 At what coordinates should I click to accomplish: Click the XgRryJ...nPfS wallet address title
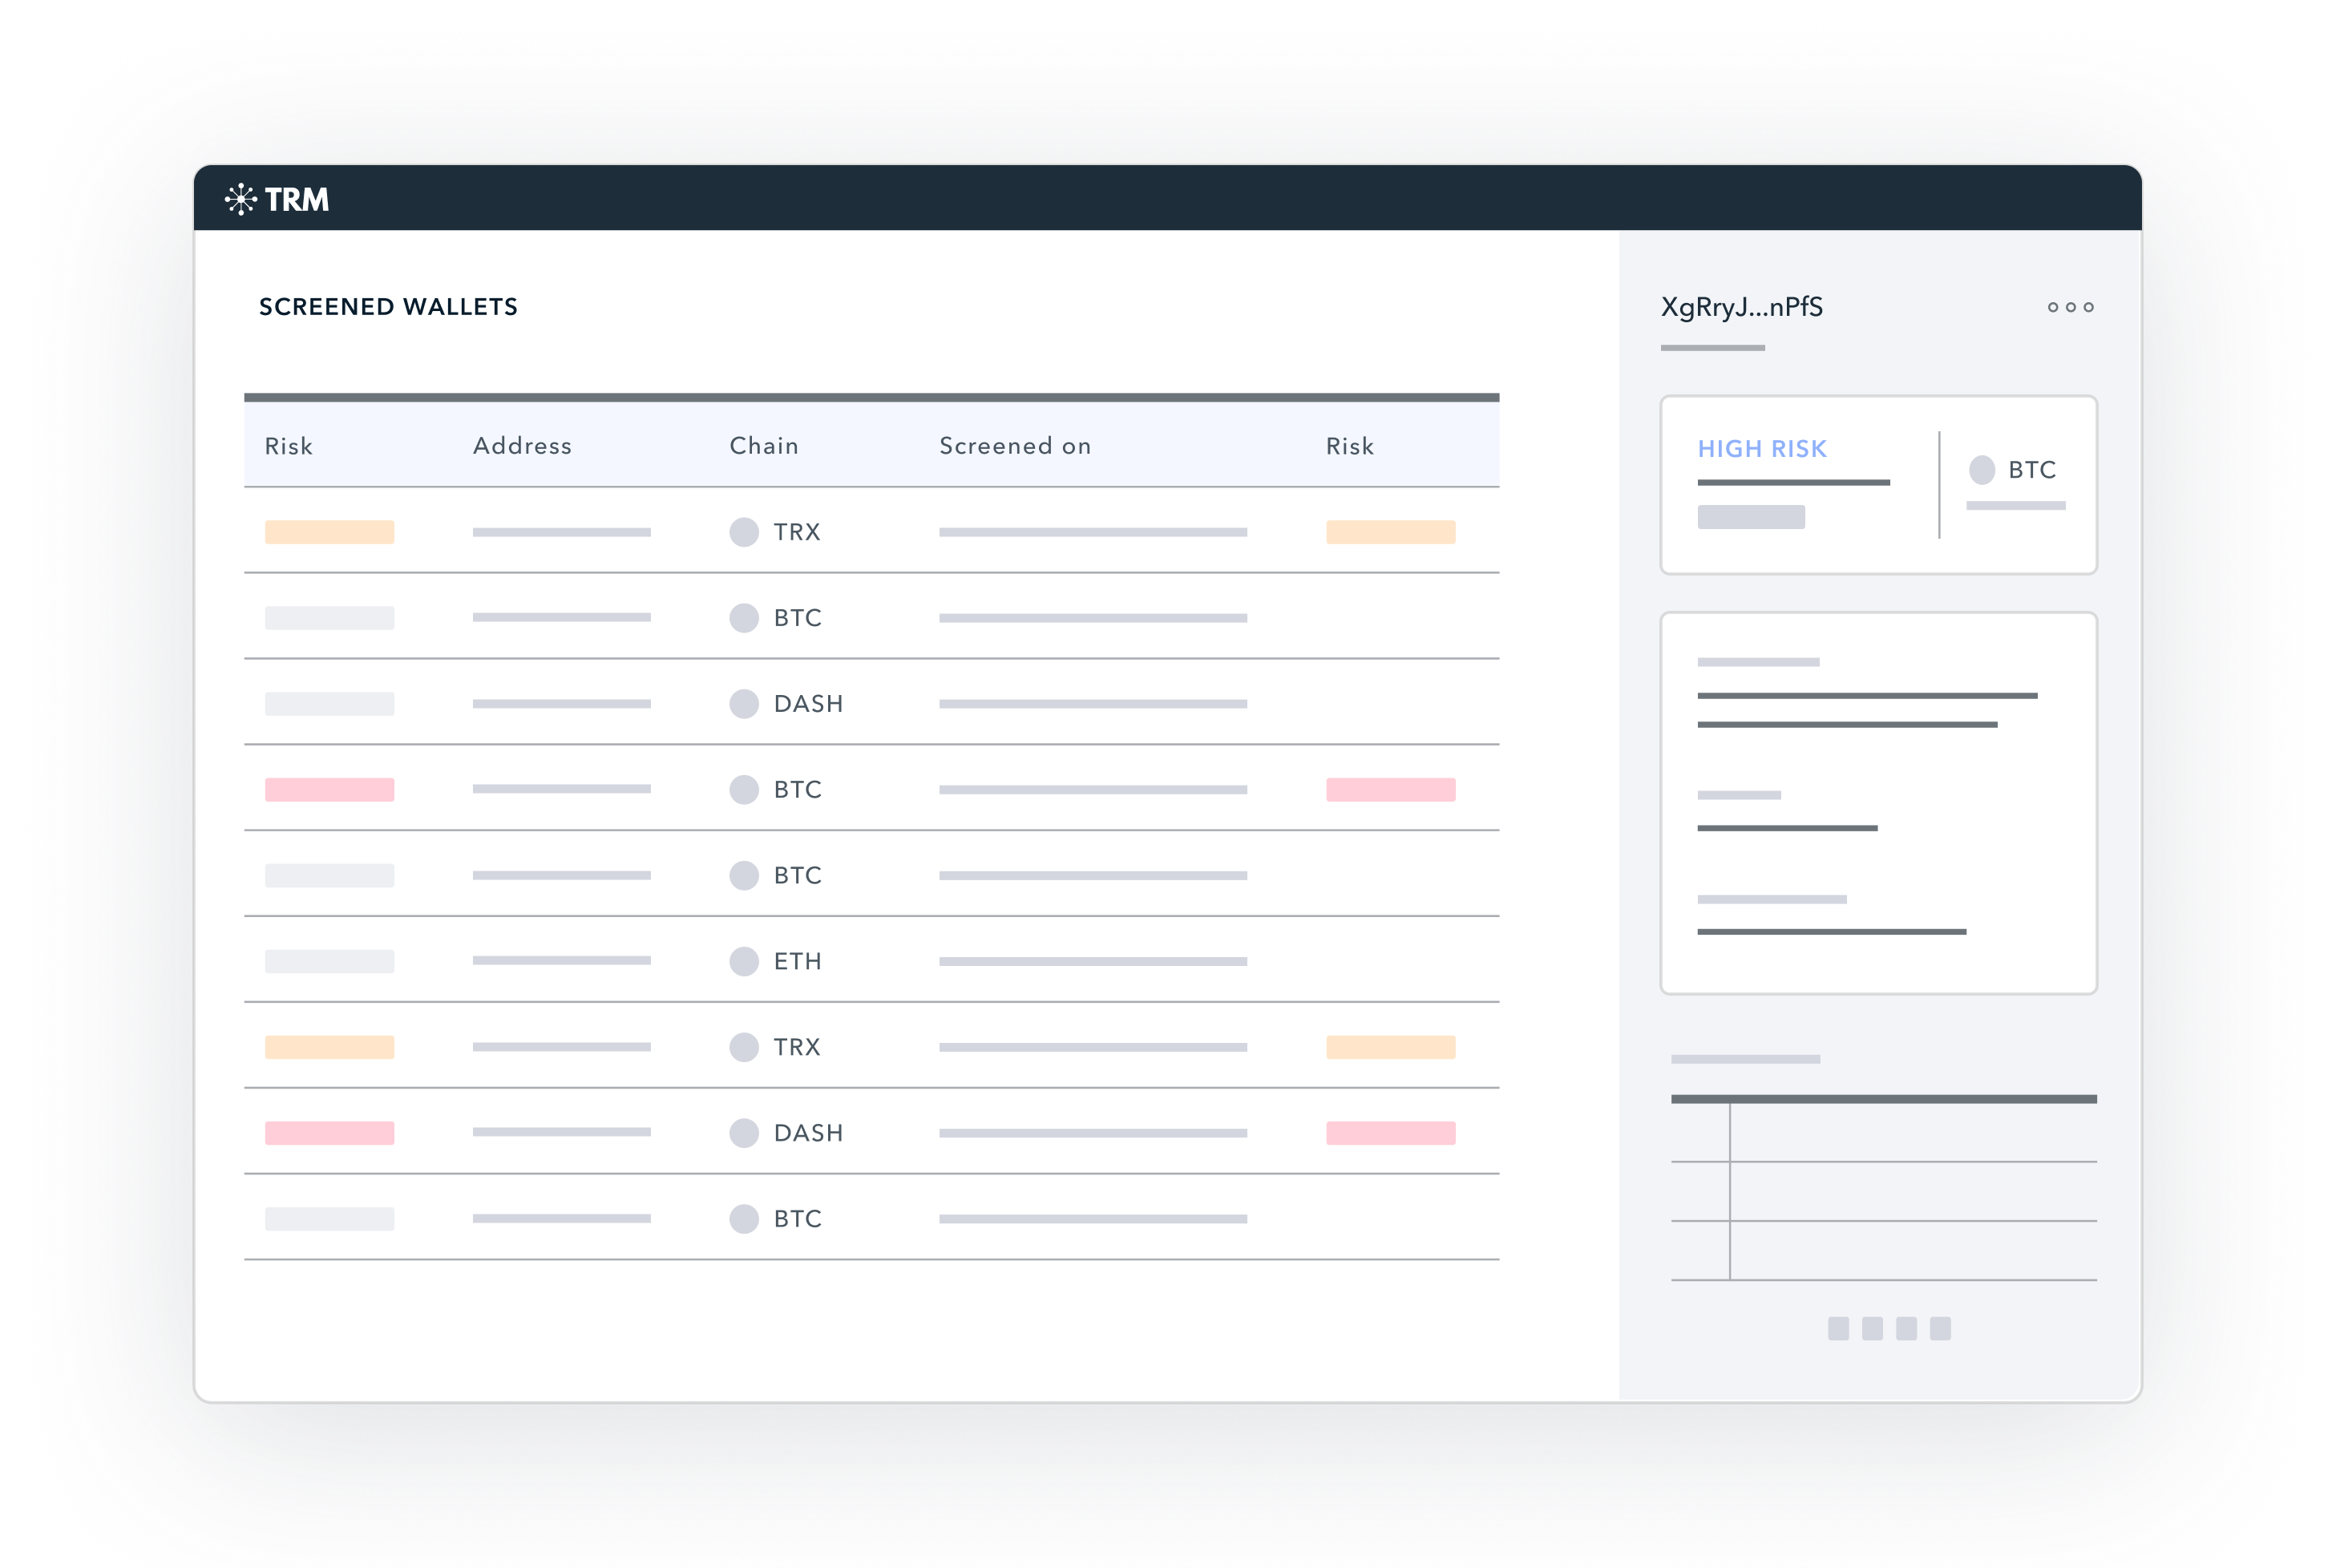[x=1742, y=307]
